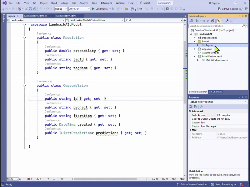Collapse the Model folder node

(x=194, y=41)
